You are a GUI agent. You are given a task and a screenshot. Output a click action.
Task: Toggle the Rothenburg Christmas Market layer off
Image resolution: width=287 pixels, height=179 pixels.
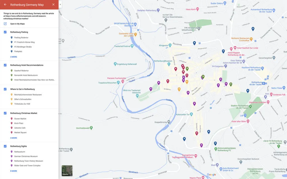pos(4,113)
